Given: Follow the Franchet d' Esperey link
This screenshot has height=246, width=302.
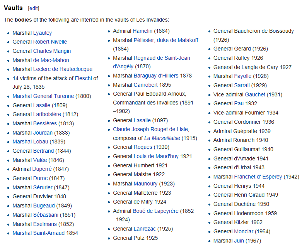Looking at the screenshot, I should (x=258, y=177).
